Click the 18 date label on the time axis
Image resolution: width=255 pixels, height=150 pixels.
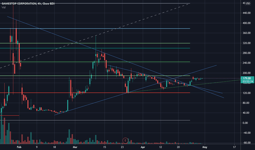coord(54,147)
